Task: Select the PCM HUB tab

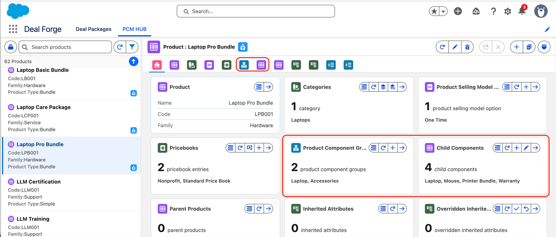Action: coord(134,29)
